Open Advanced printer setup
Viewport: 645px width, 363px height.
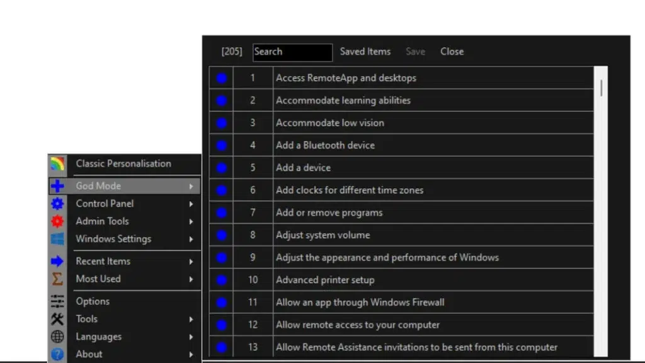point(325,280)
